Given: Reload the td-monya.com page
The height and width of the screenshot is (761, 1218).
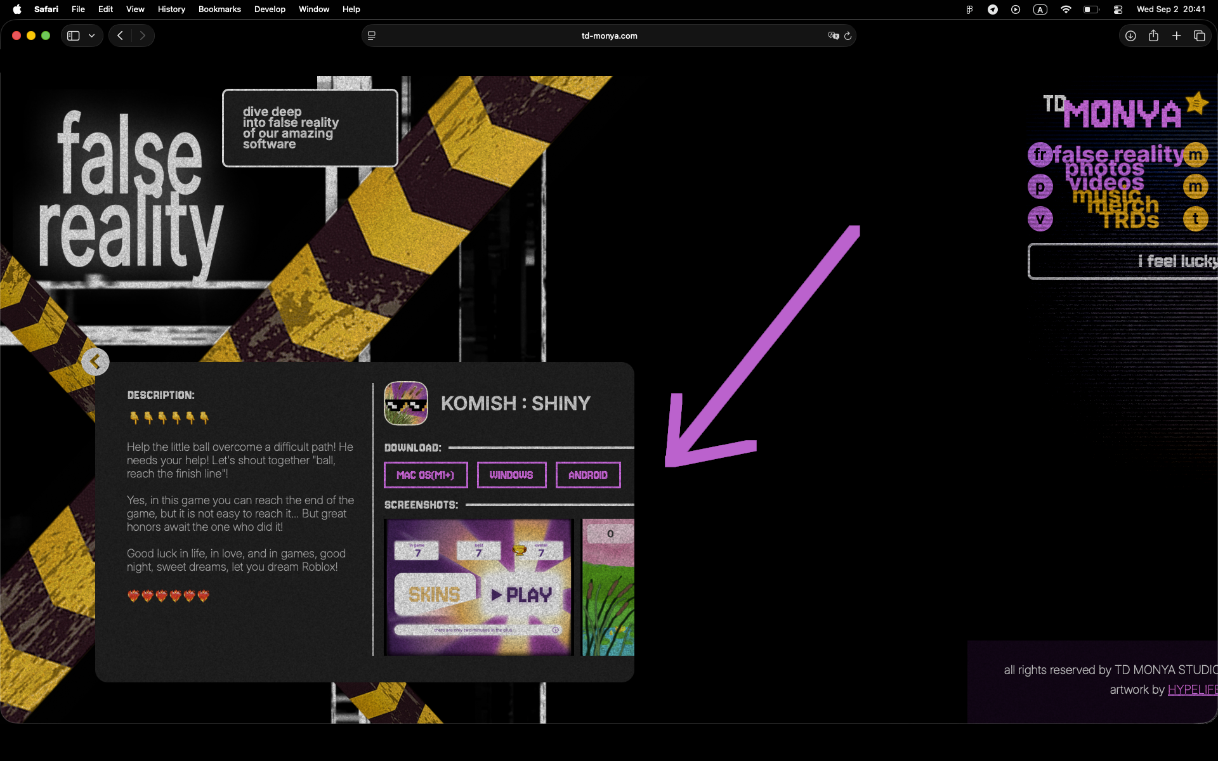Looking at the screenshot, I should click(848, 36).
